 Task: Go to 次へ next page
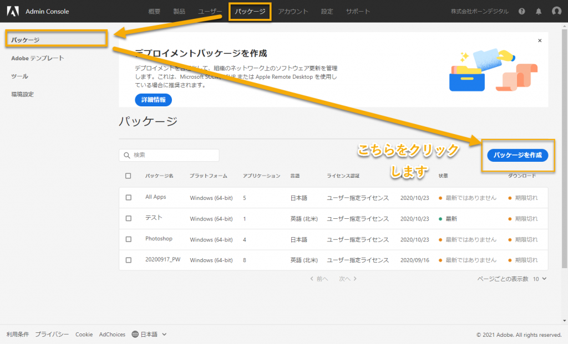coord(348,279)
